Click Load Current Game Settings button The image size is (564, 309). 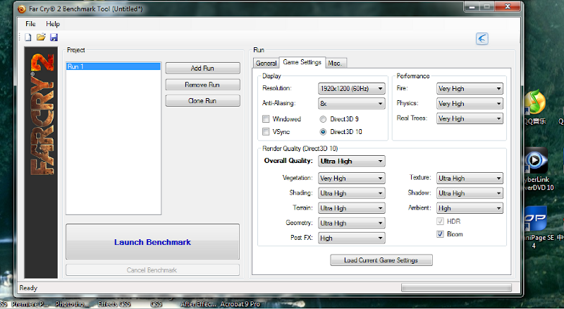(381, 260)
